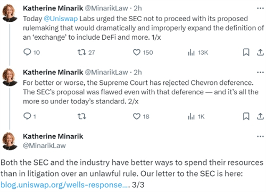Bookmark the first tweet about Uniswap Labs
Viewport: 266px width, 192px height.
pos(246,53)
